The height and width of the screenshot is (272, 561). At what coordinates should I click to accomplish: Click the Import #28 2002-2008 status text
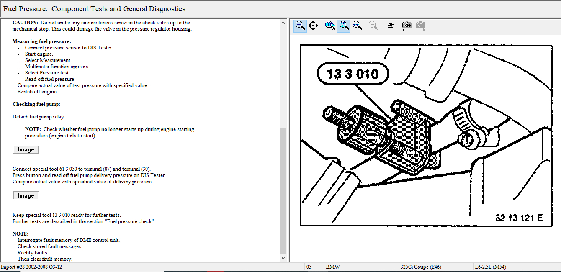pos(31,267)
